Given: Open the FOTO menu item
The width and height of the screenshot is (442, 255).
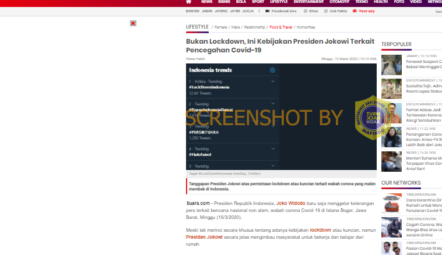Looking at the screenshot, I should coord(399,2).
